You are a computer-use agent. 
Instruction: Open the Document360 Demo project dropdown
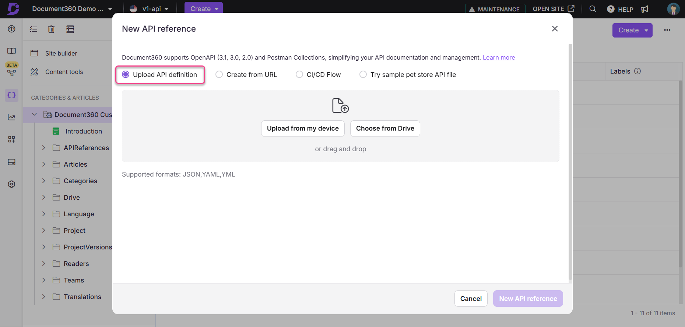[72, 9]
